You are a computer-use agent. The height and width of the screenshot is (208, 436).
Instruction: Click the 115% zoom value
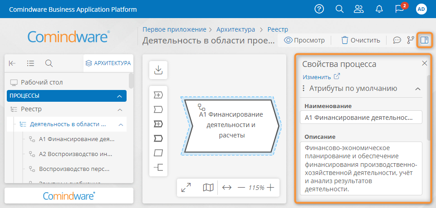click(x=256, y=188)
